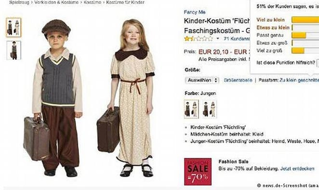
Task: Select the second thumbnail showing the boy only
Action: point(14,50)
